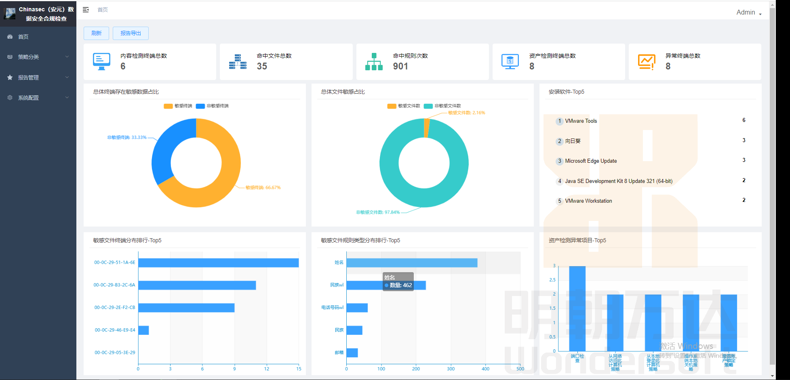Expand the 策略分类 sidebar menu
Image resolution: width=790 pixels, height=380 pixels.
click(x=38, y=57)
